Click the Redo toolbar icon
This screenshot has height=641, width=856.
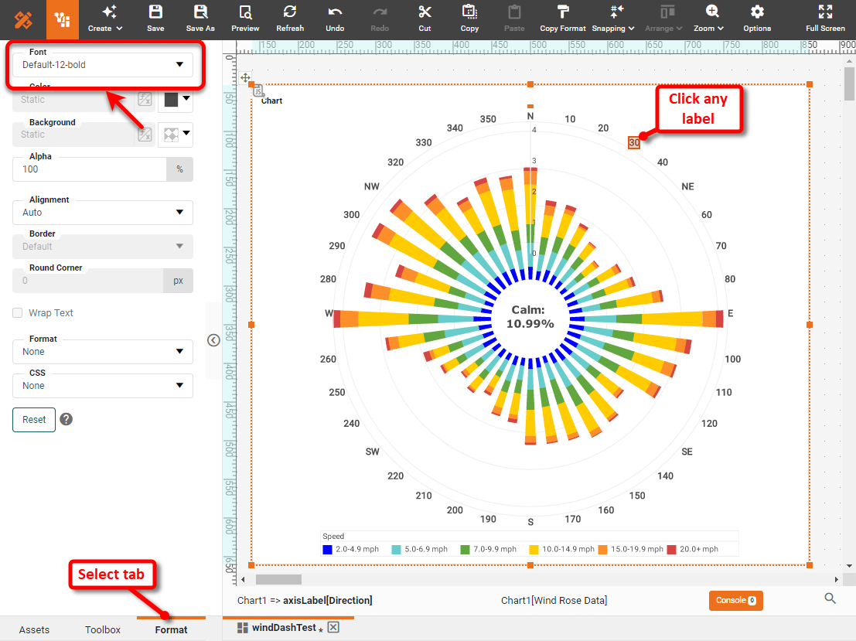380,19
